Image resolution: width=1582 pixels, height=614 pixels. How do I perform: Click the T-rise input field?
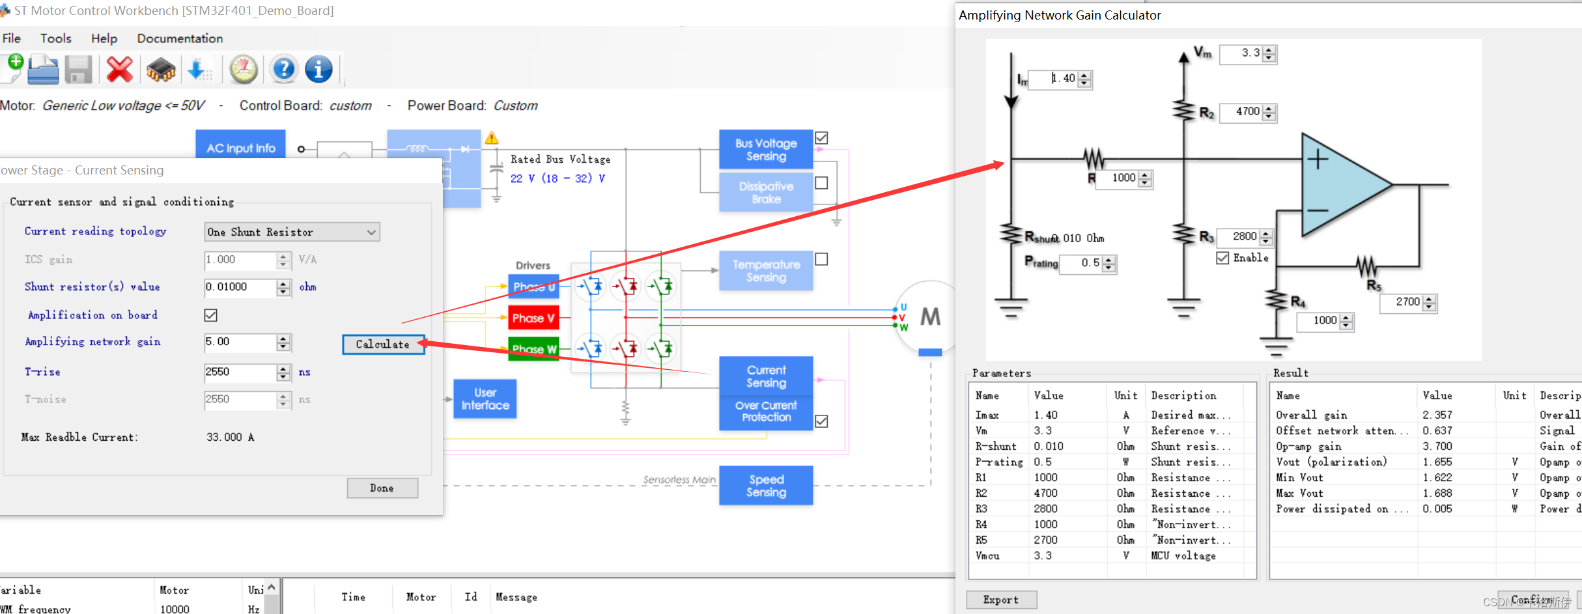pyautogui.click(x=240, y=372)
